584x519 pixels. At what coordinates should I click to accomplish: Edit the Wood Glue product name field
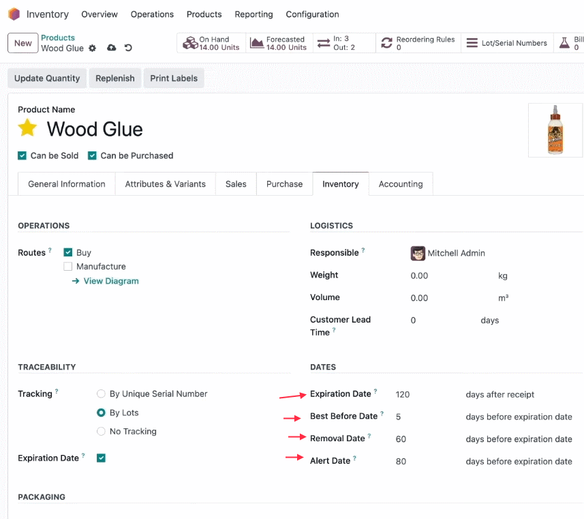(95, 129)
